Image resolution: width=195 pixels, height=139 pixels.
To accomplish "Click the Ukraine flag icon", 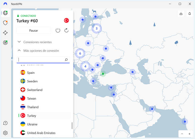I will click(x=23, y=124).
